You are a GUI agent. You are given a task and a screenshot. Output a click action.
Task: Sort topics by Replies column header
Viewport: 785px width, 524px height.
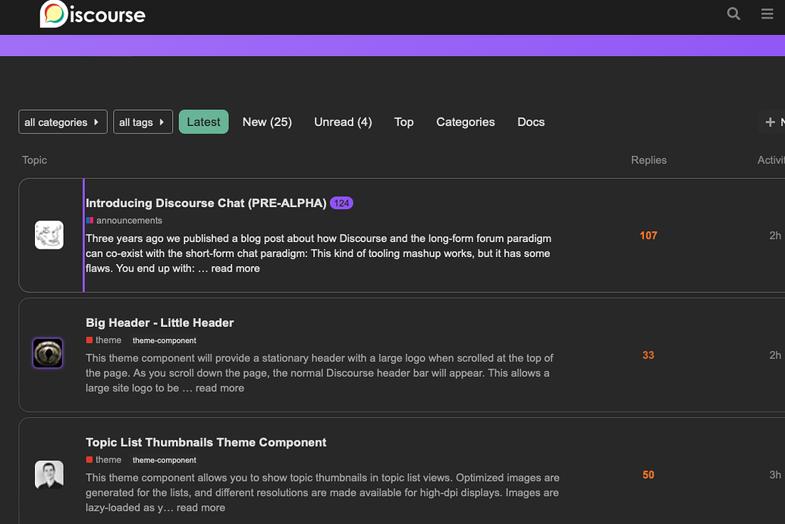[648, 160]
